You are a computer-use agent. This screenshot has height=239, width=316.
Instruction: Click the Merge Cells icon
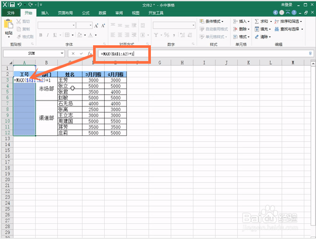tap(142, 35)
